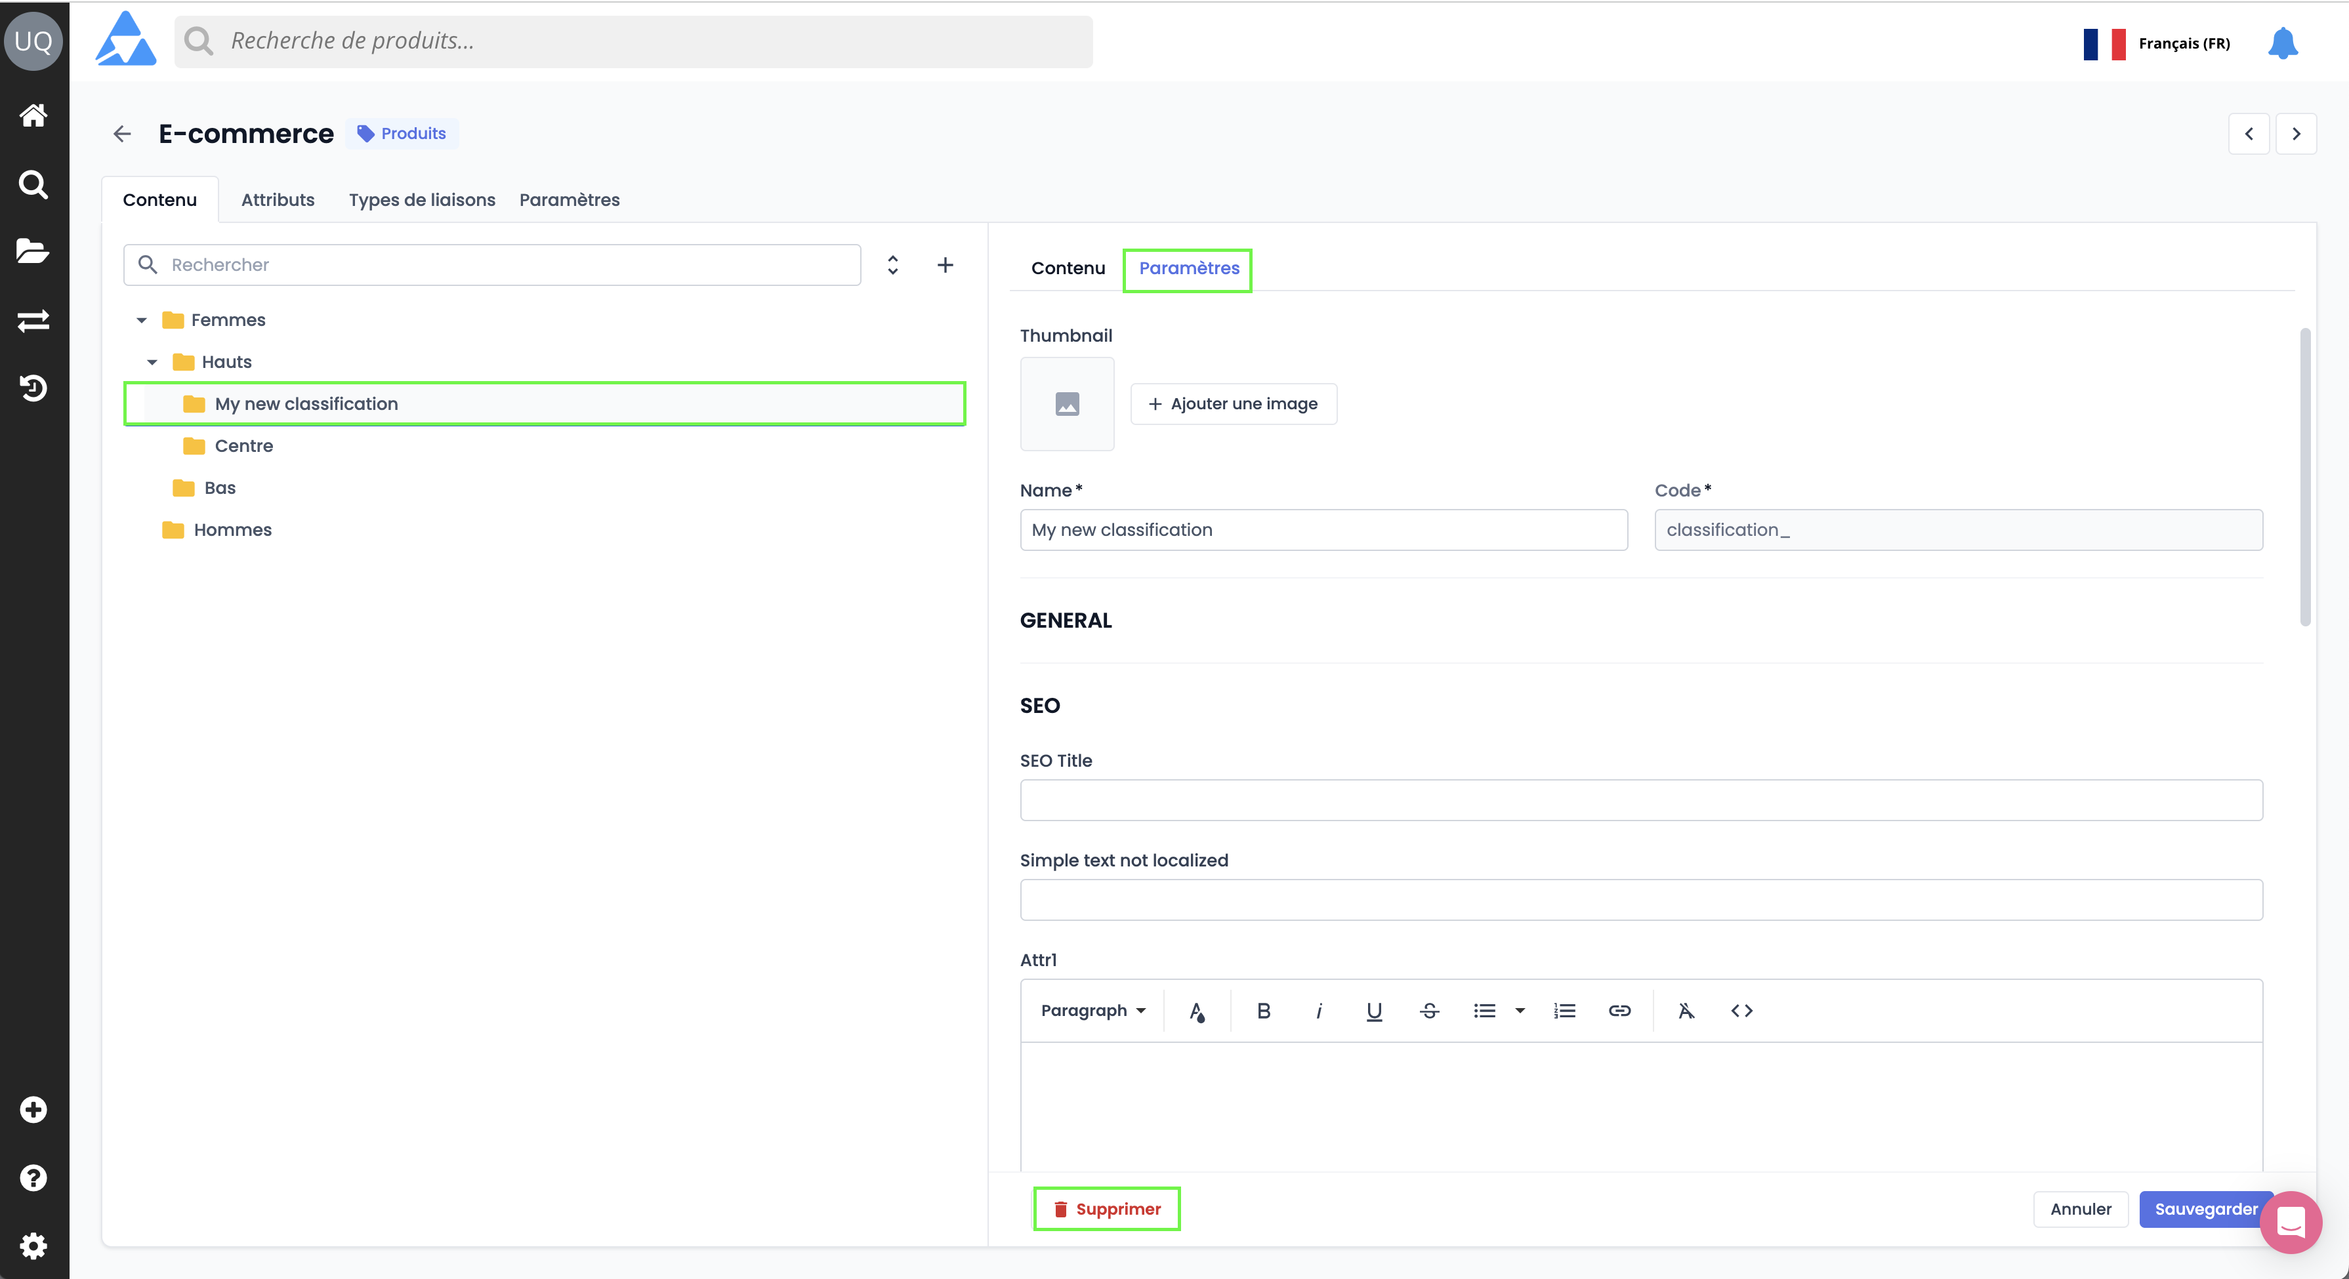
Task: Toggle underline formatting
Action: click(x=1374, y=1011)
